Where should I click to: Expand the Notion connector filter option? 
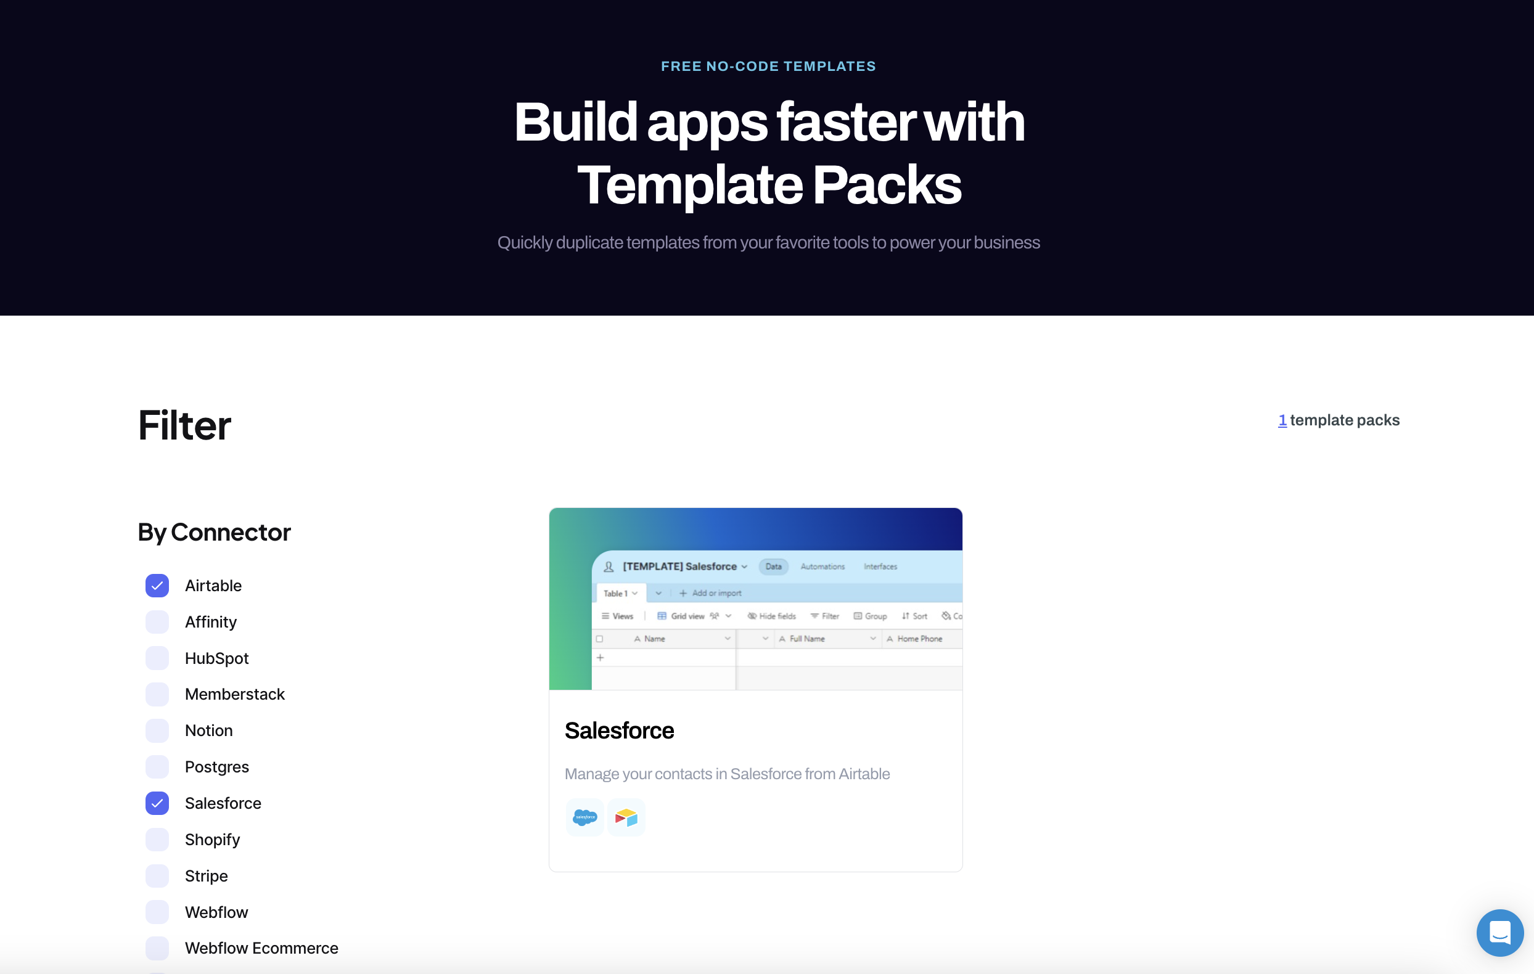tap(157, 730)
